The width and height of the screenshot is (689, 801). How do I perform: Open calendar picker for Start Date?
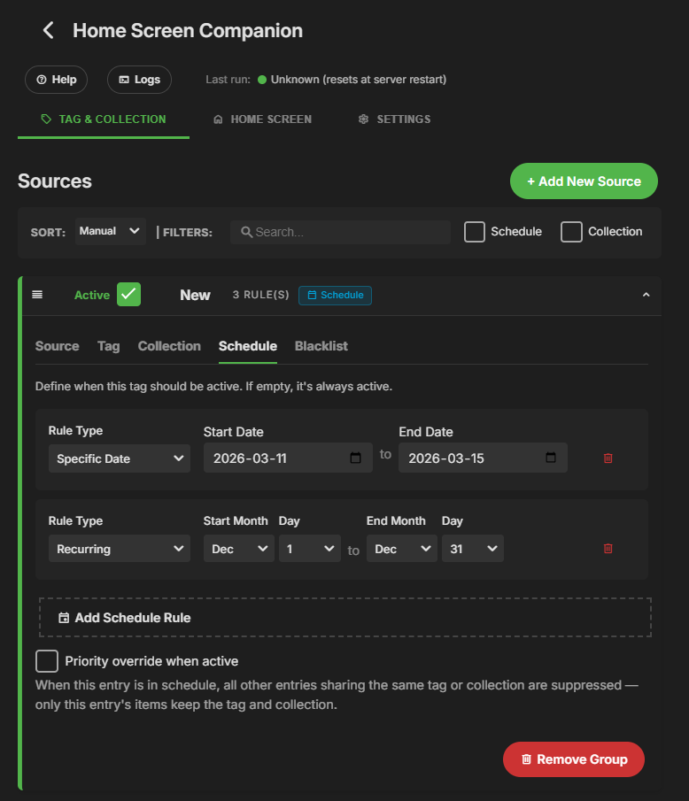tap(356, 458)
